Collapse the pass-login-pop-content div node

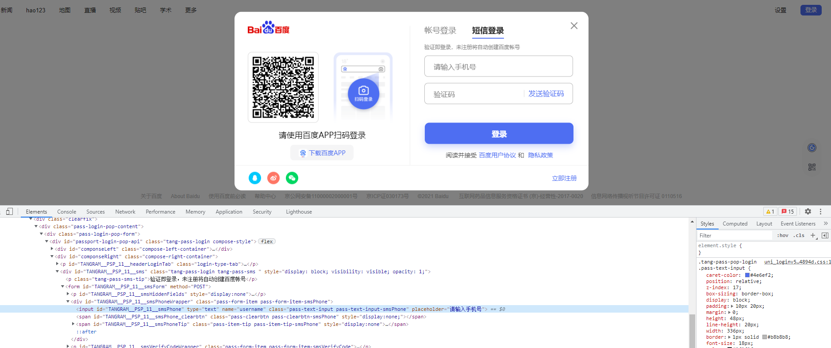pyautogui.click(x=36, y=226)
